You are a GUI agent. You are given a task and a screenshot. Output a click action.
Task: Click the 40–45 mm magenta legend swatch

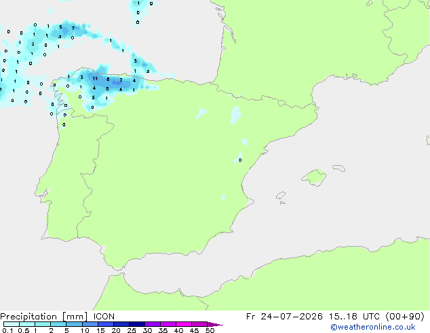click(x=184, y=324)
